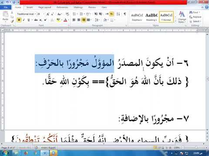
Task: Click the Replace button
Action: pos(196,17)
